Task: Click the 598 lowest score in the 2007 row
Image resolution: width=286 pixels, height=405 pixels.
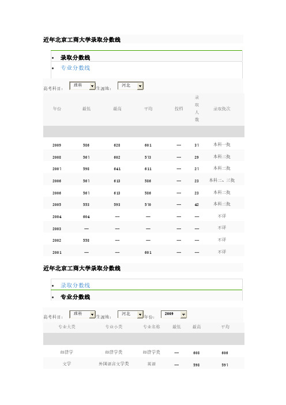Action: (86, 169)
